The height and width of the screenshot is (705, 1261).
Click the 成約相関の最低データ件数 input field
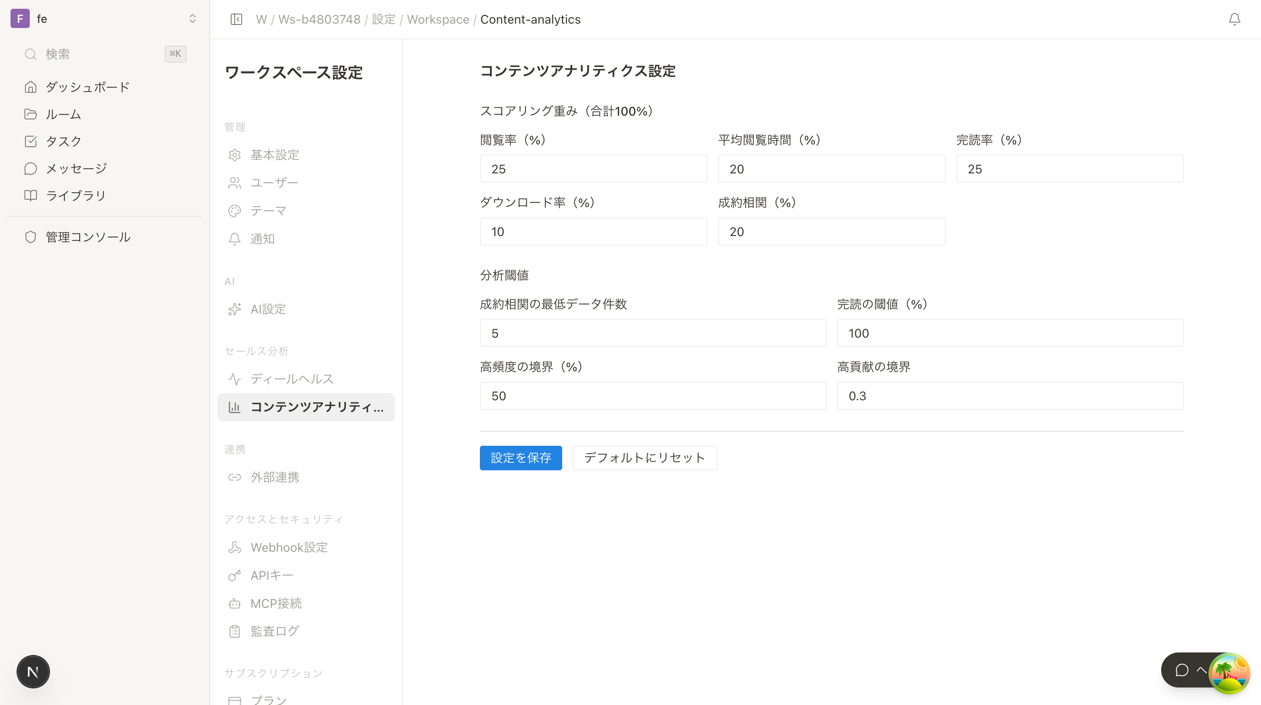[x=652, y=333]
